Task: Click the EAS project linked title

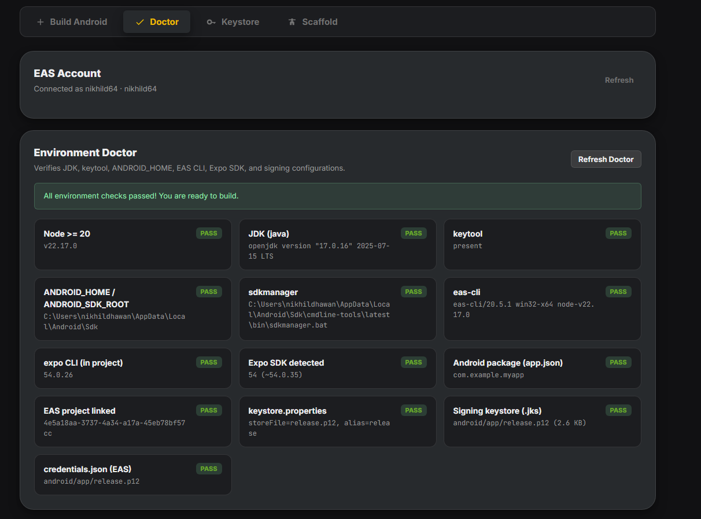Action: click(x=79, y=411)
